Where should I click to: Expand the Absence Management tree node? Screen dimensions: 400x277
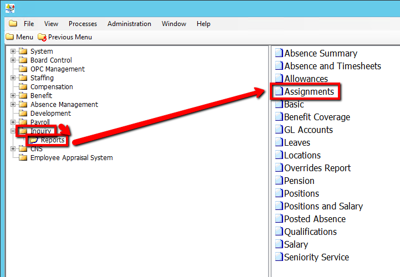click(13, 105)
